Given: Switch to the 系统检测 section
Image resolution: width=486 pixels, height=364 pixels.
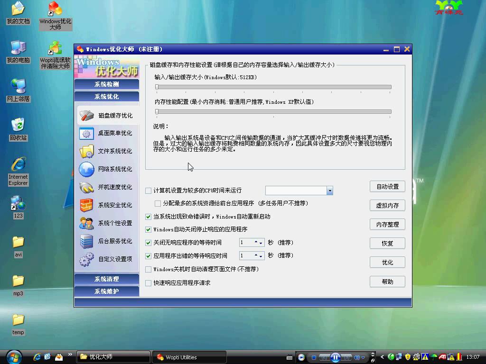Looking at the screenshot, I should (107, 84).
